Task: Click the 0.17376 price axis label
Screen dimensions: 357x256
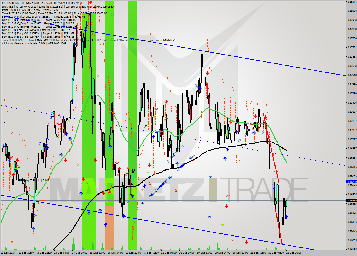Action: coord(352,93)
